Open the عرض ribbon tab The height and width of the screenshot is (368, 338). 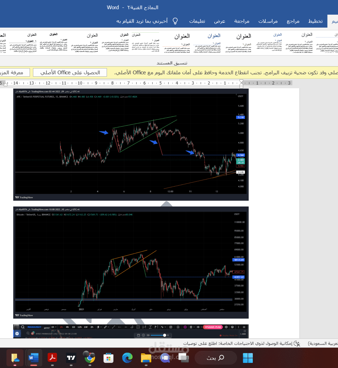click(x=219, y=21)
